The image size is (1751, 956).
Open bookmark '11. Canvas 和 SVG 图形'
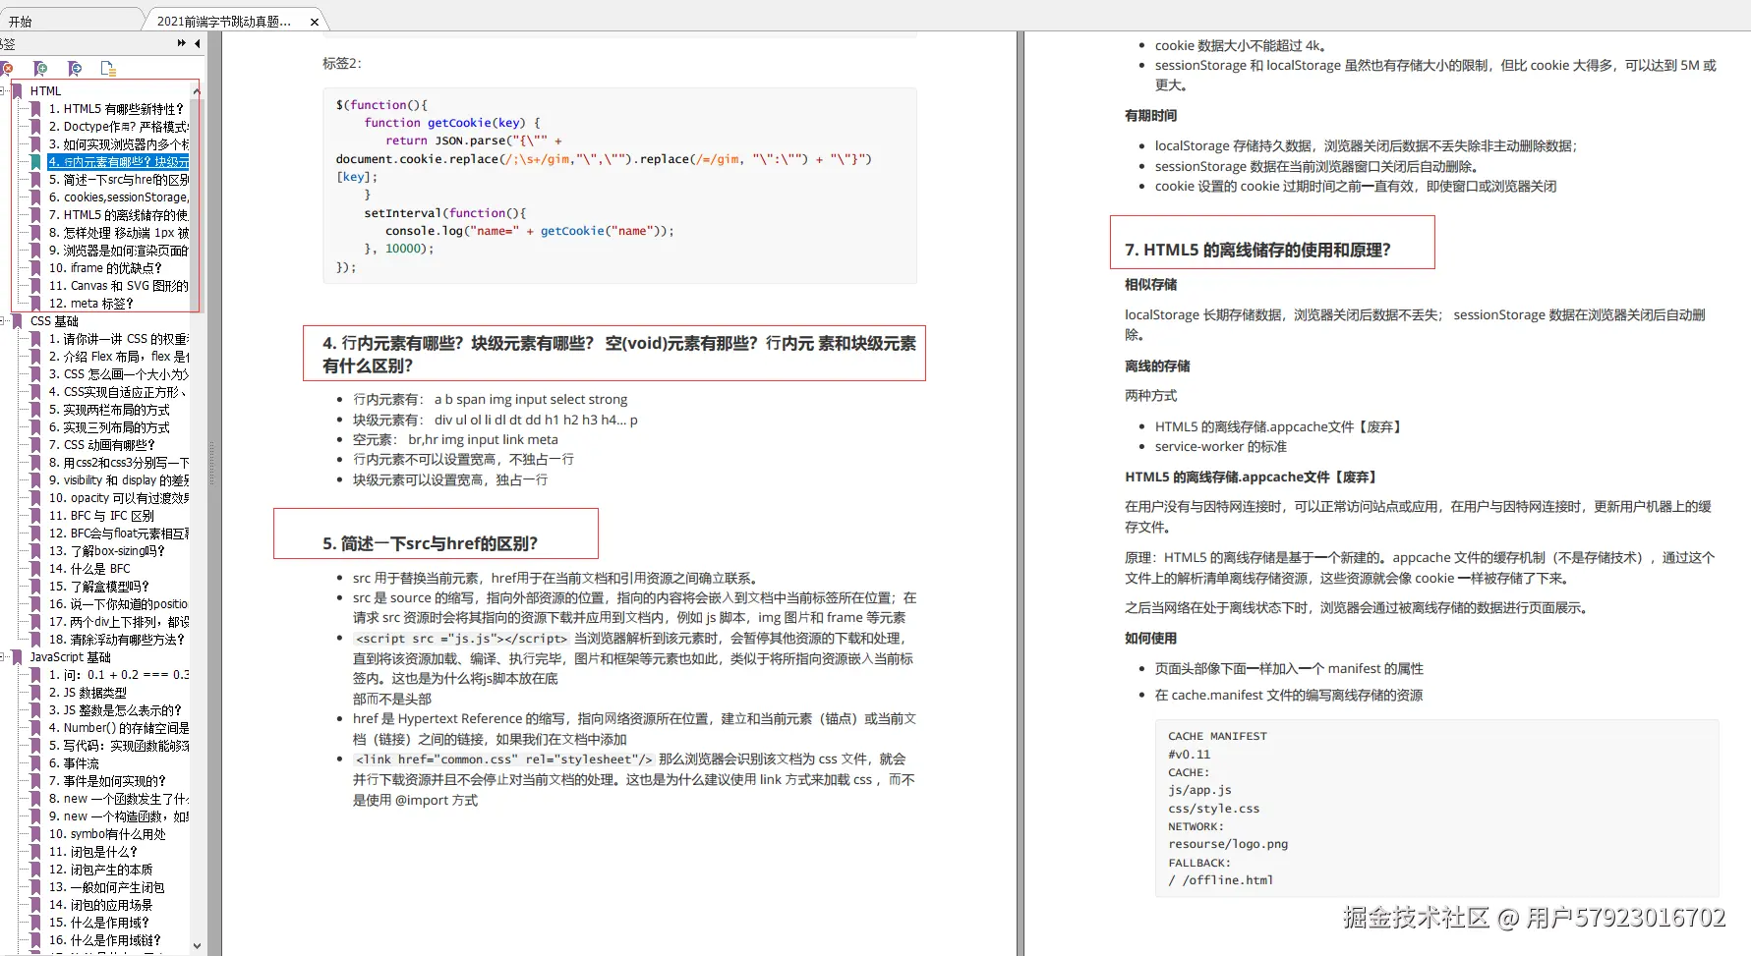tap(118, 286)
